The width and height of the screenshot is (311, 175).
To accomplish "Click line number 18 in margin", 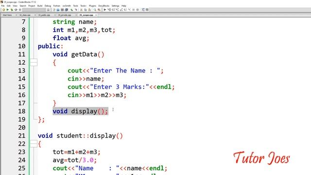I will (x=22, y=111).
